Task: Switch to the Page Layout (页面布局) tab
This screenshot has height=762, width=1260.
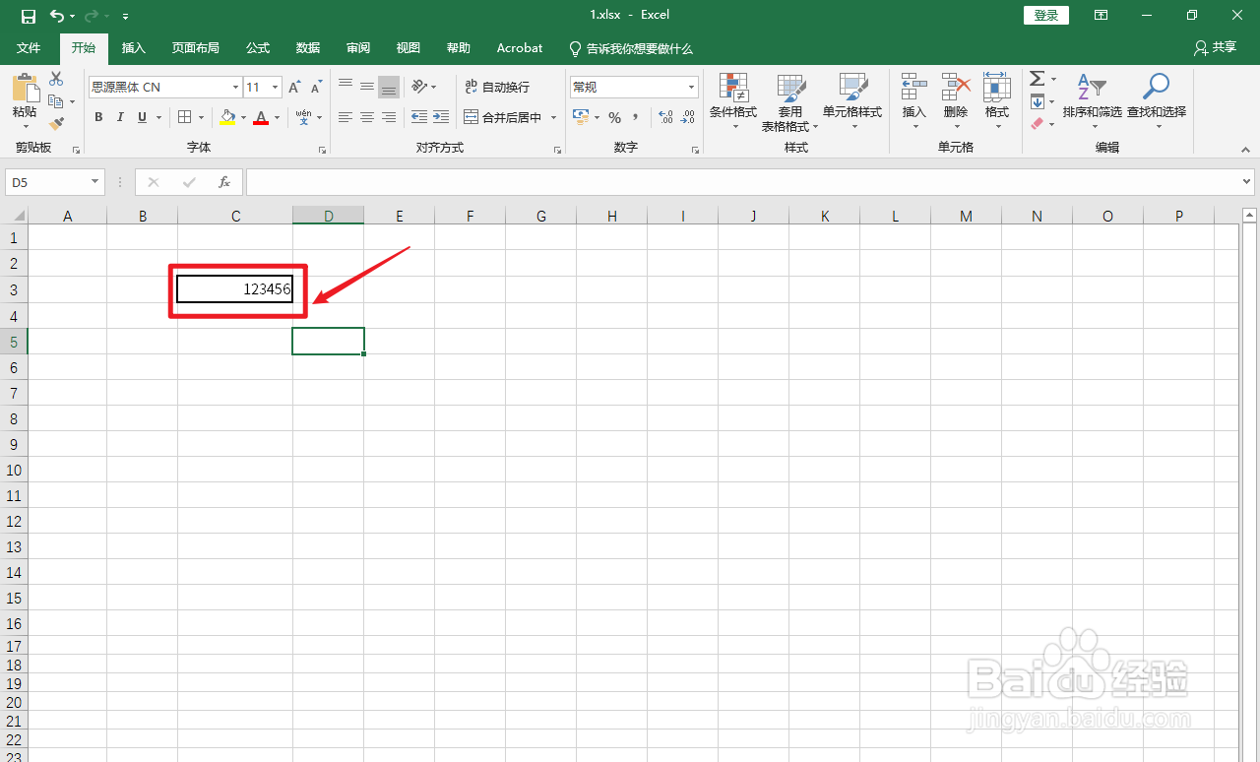Action: click(195, 47)
